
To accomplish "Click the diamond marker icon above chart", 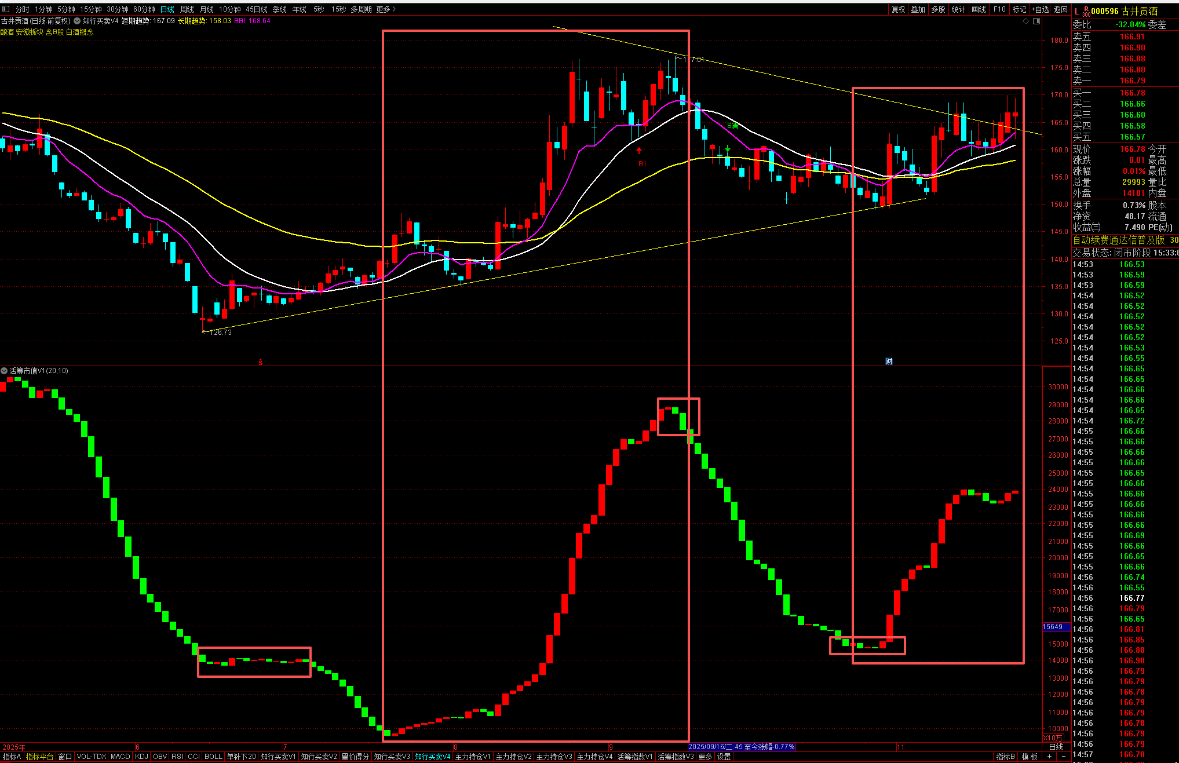I will (x=1026, y=21).
